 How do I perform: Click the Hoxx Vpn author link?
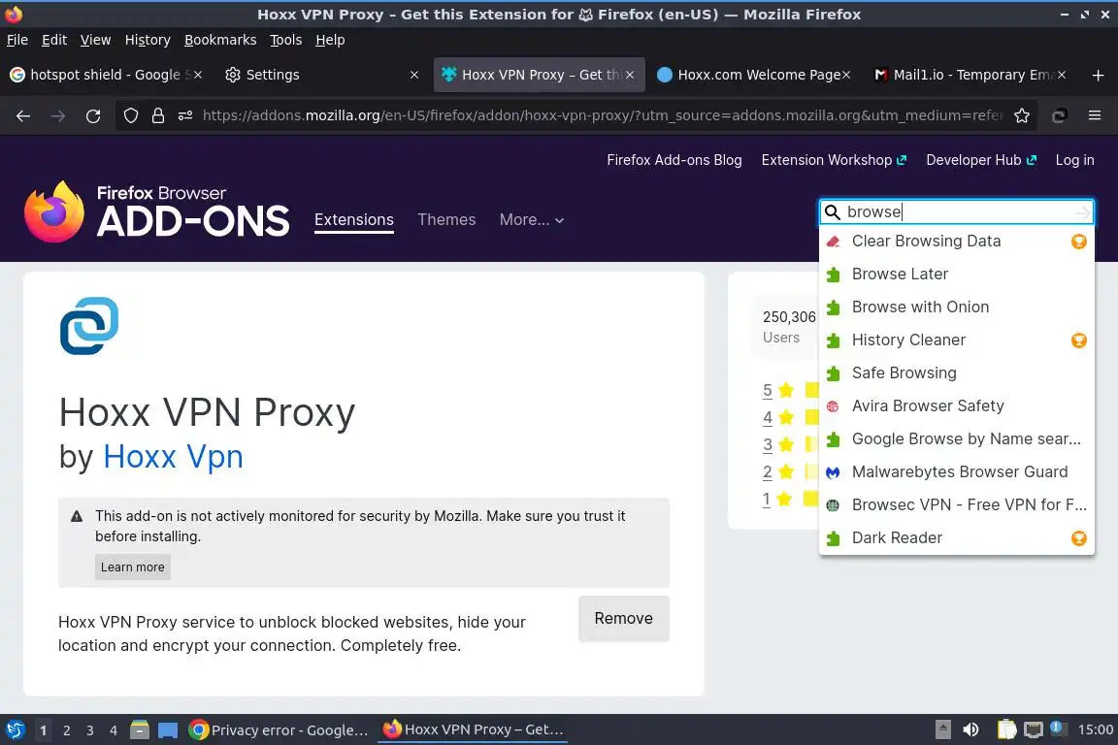174,456
